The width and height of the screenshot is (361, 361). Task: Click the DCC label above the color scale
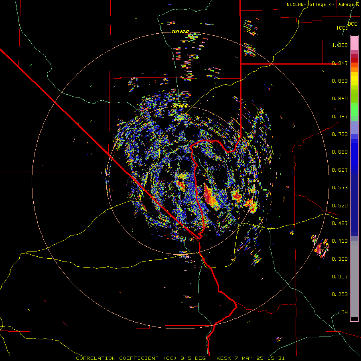click(x=352, y=24)
